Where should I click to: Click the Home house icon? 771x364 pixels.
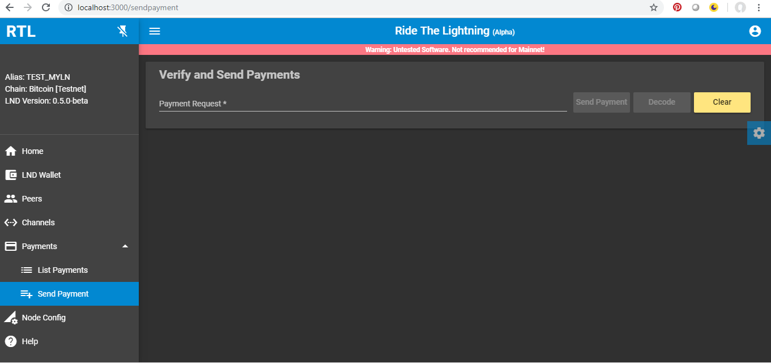click(x=10, y=151)
